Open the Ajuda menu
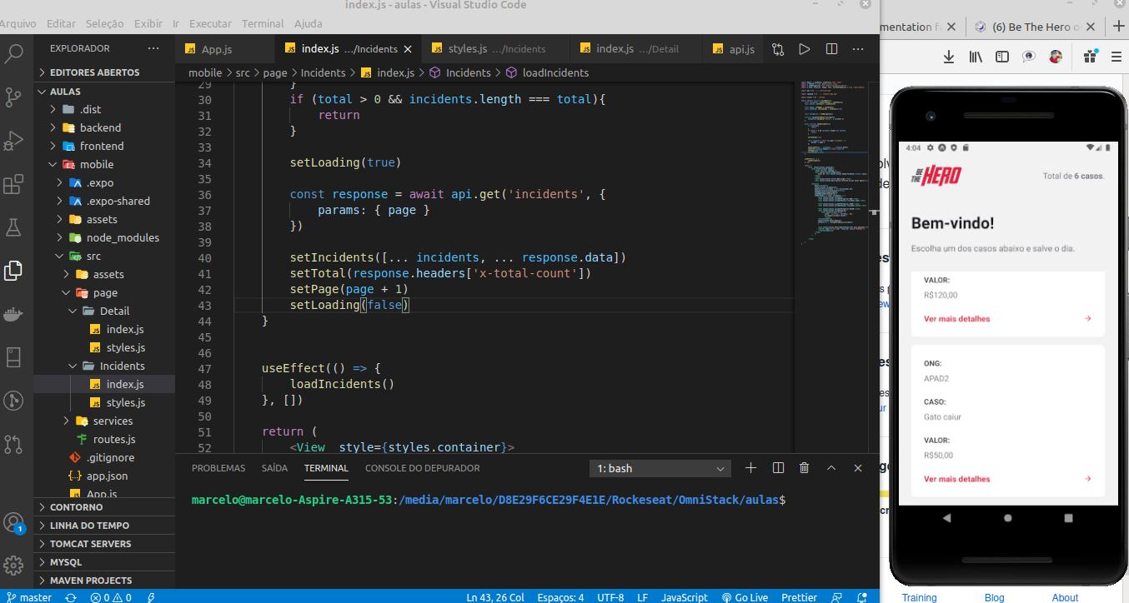 (308, 23)
